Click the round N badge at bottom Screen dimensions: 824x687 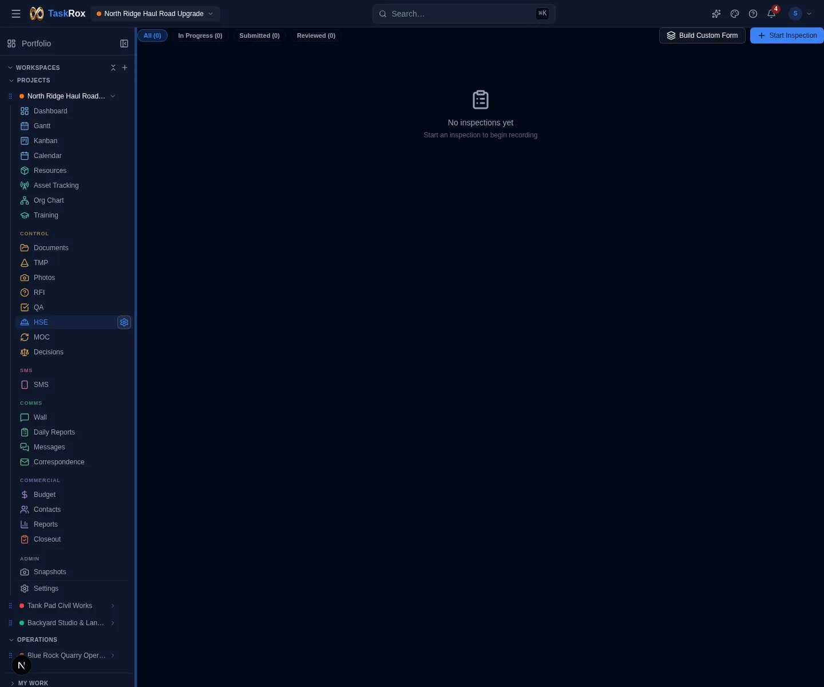[x=22, y=665]
